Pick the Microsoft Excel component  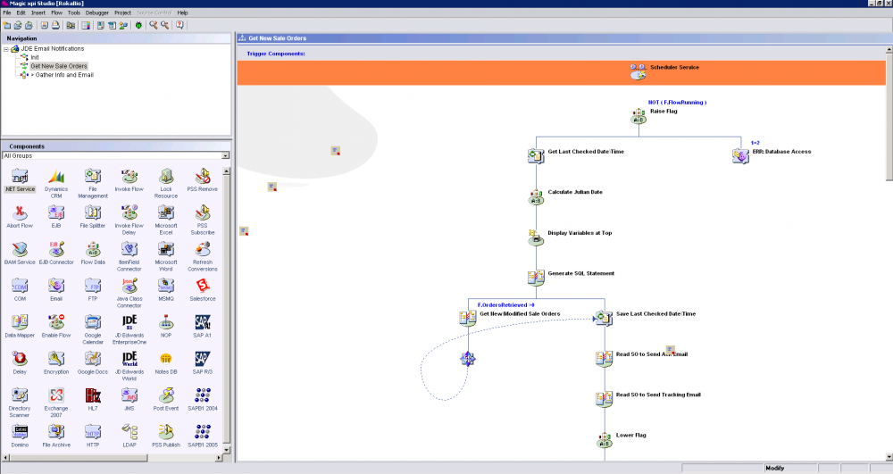pyautogui.click(x=166, y=220)
